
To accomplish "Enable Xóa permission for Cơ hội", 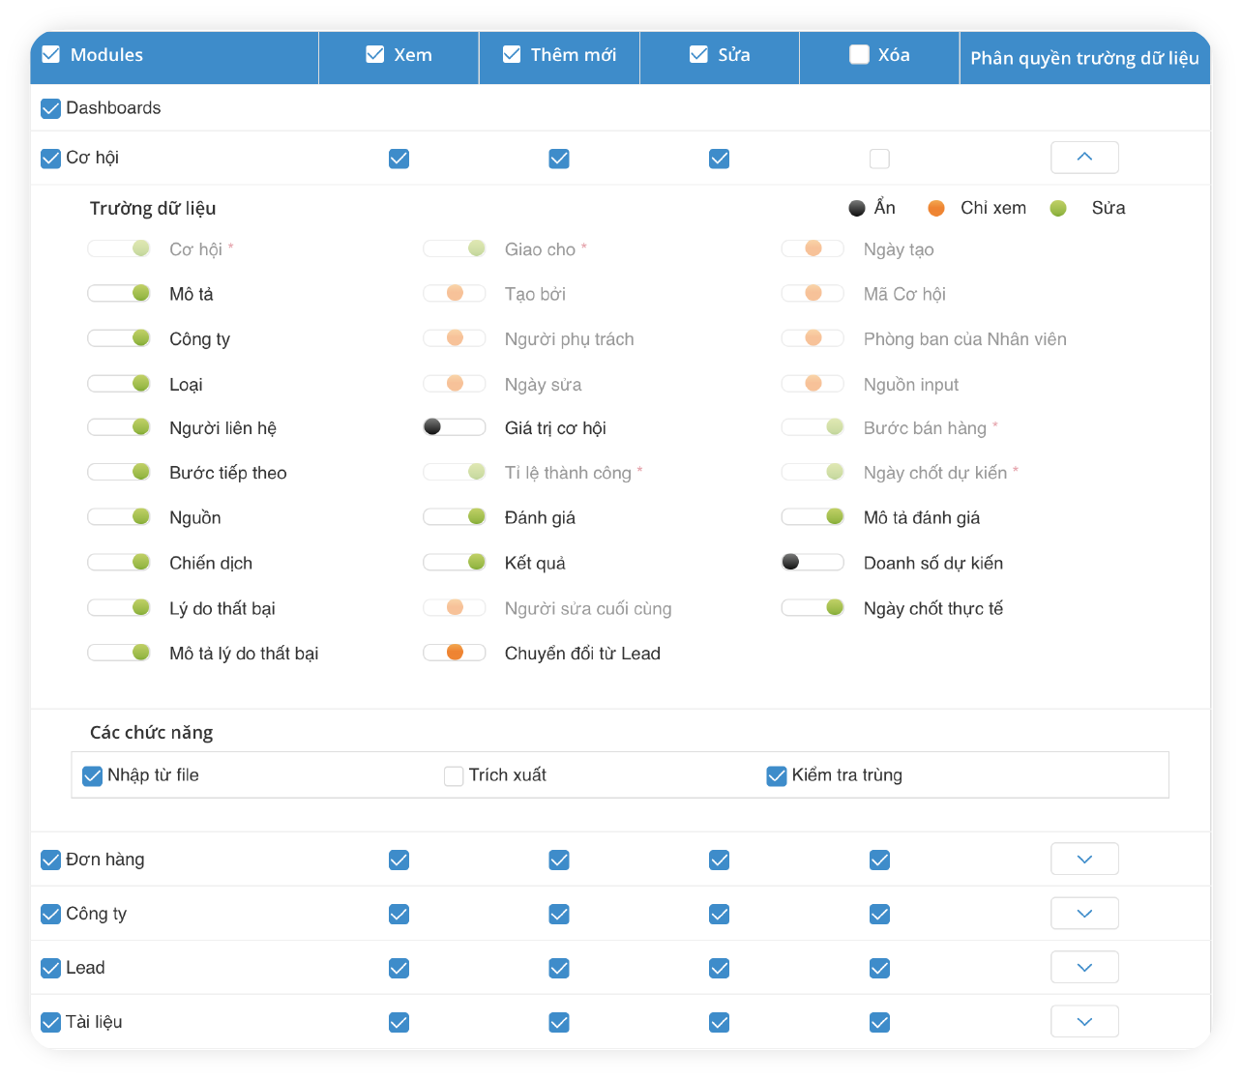I will pos(879,159).
